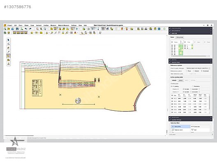This screenshot has height=163, width=217.
Task: Click the first yellow seam icon in the second toolbar
Action: [x=14, y=33]
